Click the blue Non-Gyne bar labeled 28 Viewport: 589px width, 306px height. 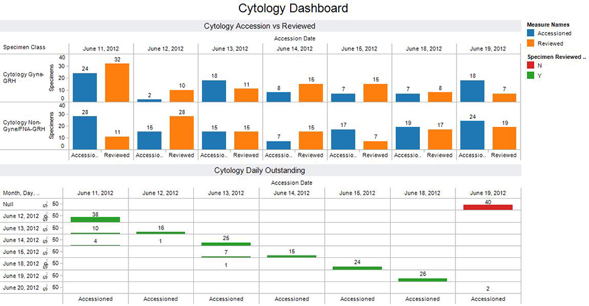click(x=85, y=133)
